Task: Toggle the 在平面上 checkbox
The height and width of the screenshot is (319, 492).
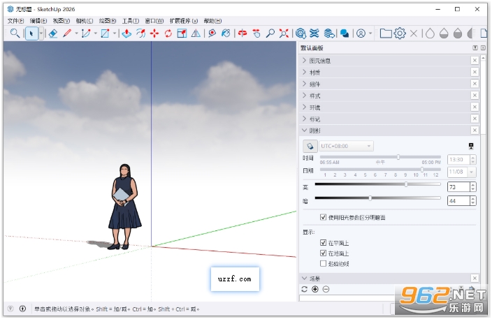Action: pos(323,242)
